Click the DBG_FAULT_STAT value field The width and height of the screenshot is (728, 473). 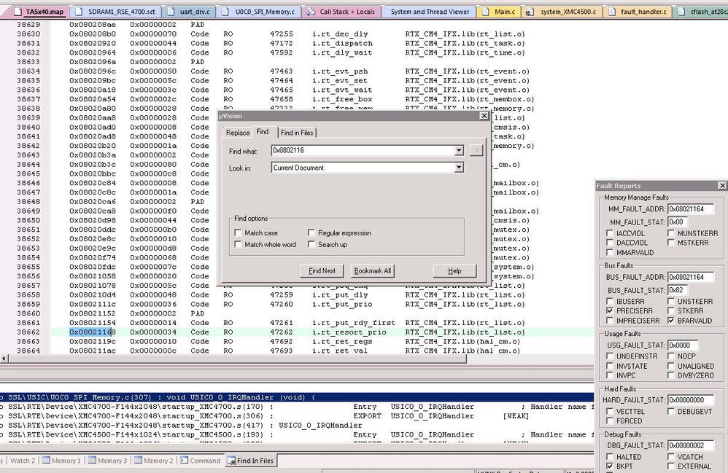tap(690, 445)
